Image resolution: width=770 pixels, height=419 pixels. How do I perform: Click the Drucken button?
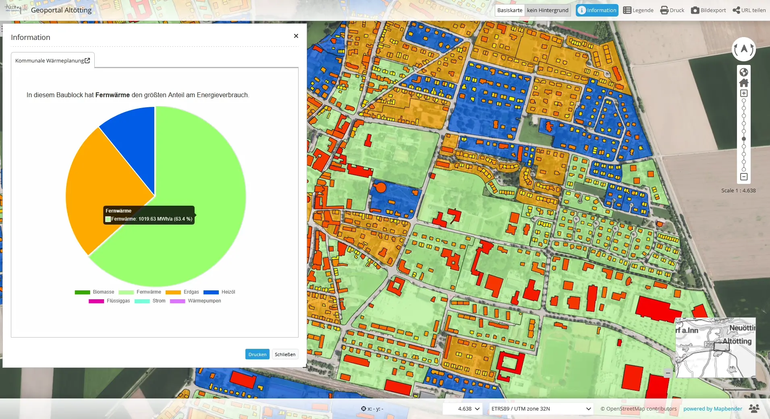pos(257,354)
